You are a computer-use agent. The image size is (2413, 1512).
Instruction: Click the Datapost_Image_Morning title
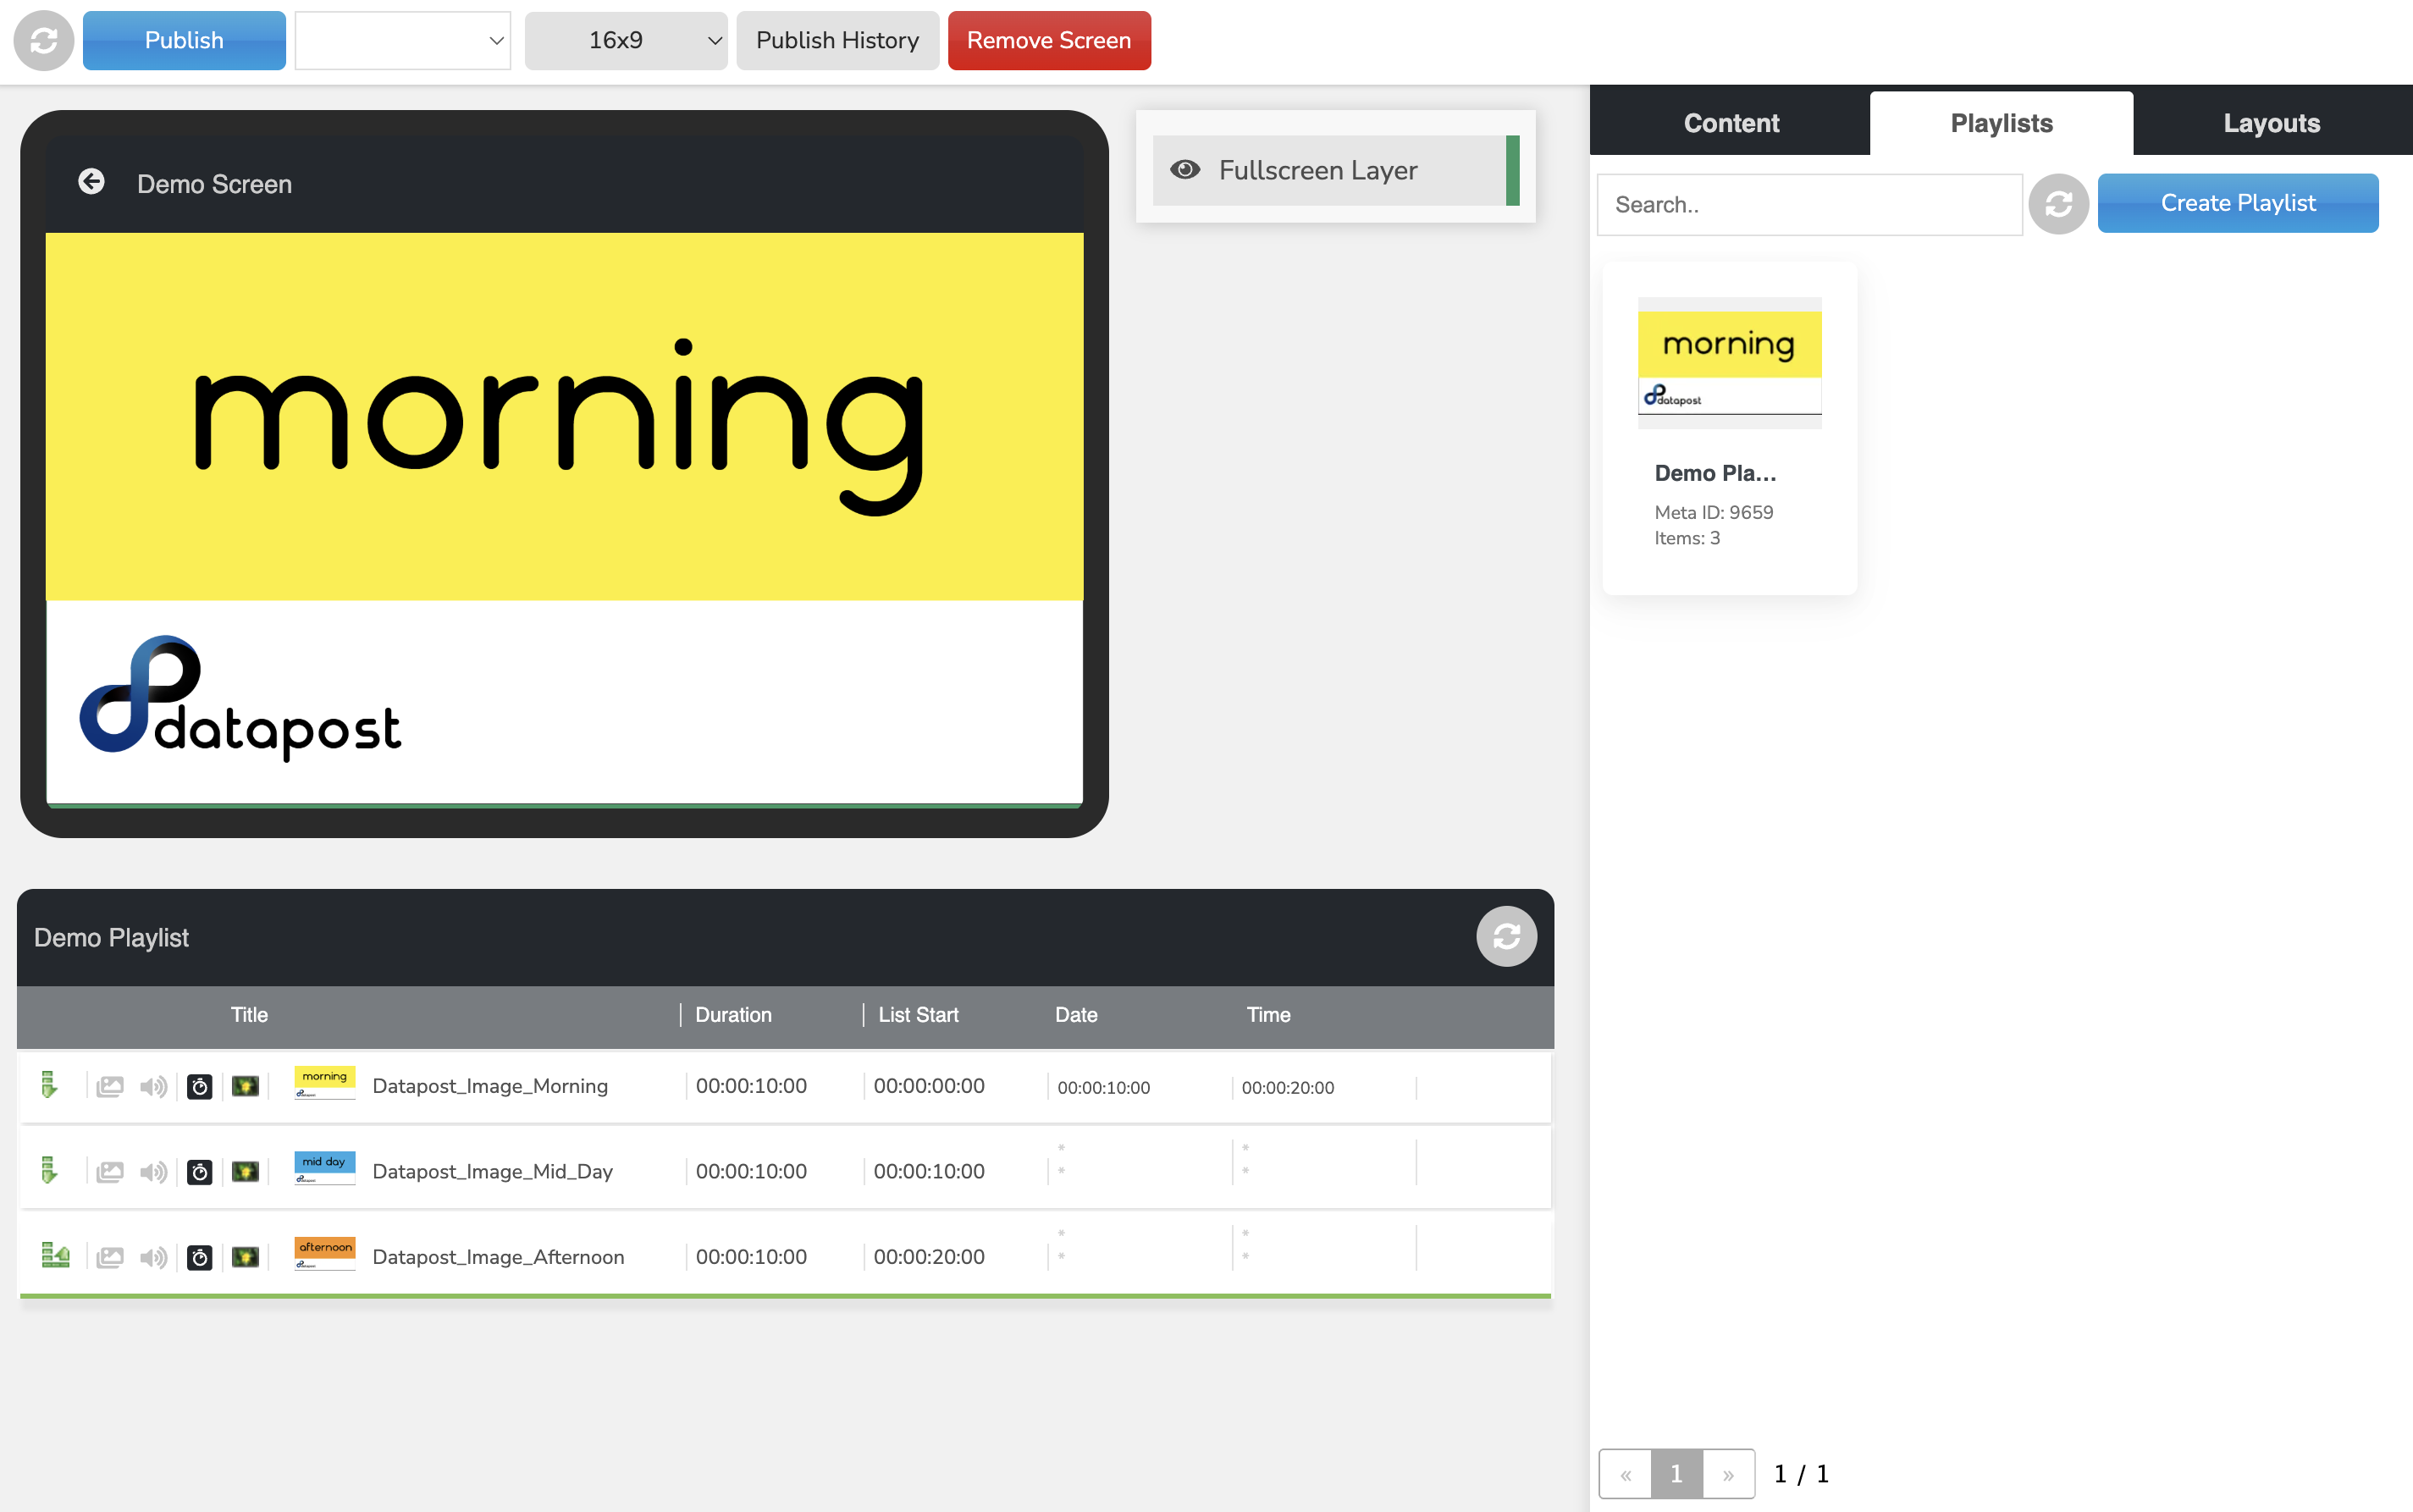(x=490, y=1086)
